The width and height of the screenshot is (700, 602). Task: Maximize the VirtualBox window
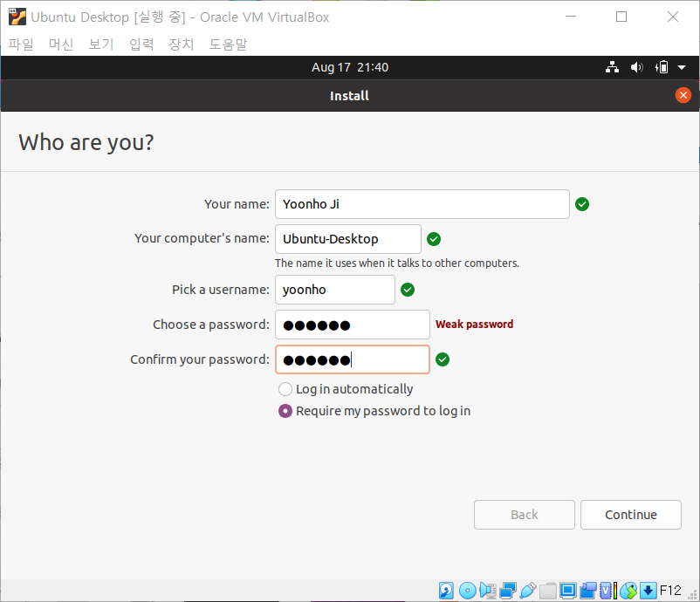tap(621, 17)
